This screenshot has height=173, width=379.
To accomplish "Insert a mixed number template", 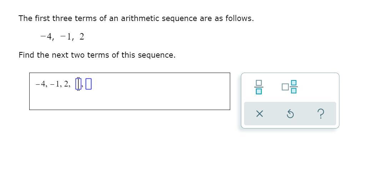I will [289, 87].
